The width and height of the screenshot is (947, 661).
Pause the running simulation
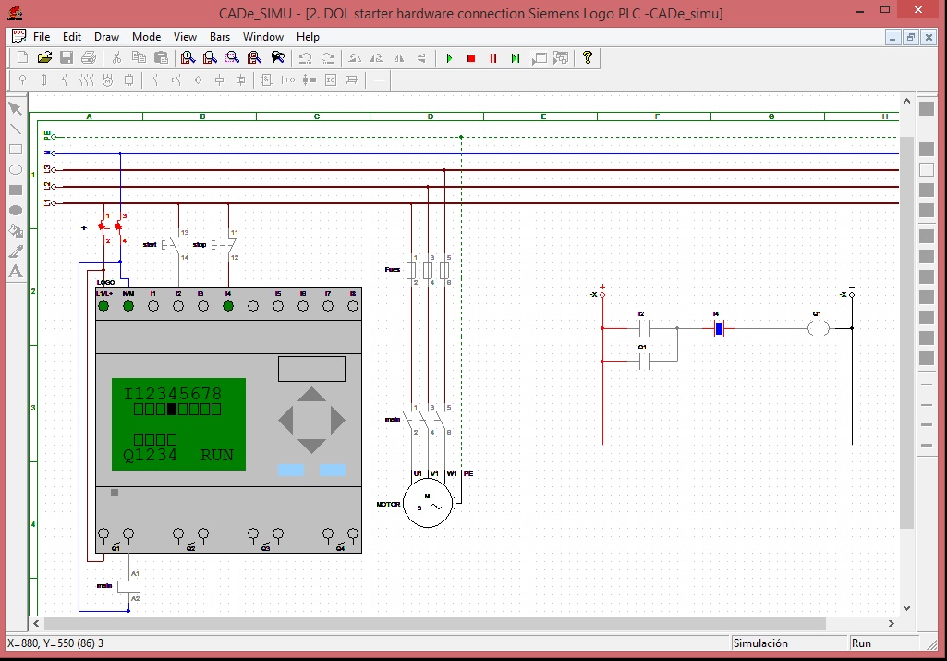(492, 57)
